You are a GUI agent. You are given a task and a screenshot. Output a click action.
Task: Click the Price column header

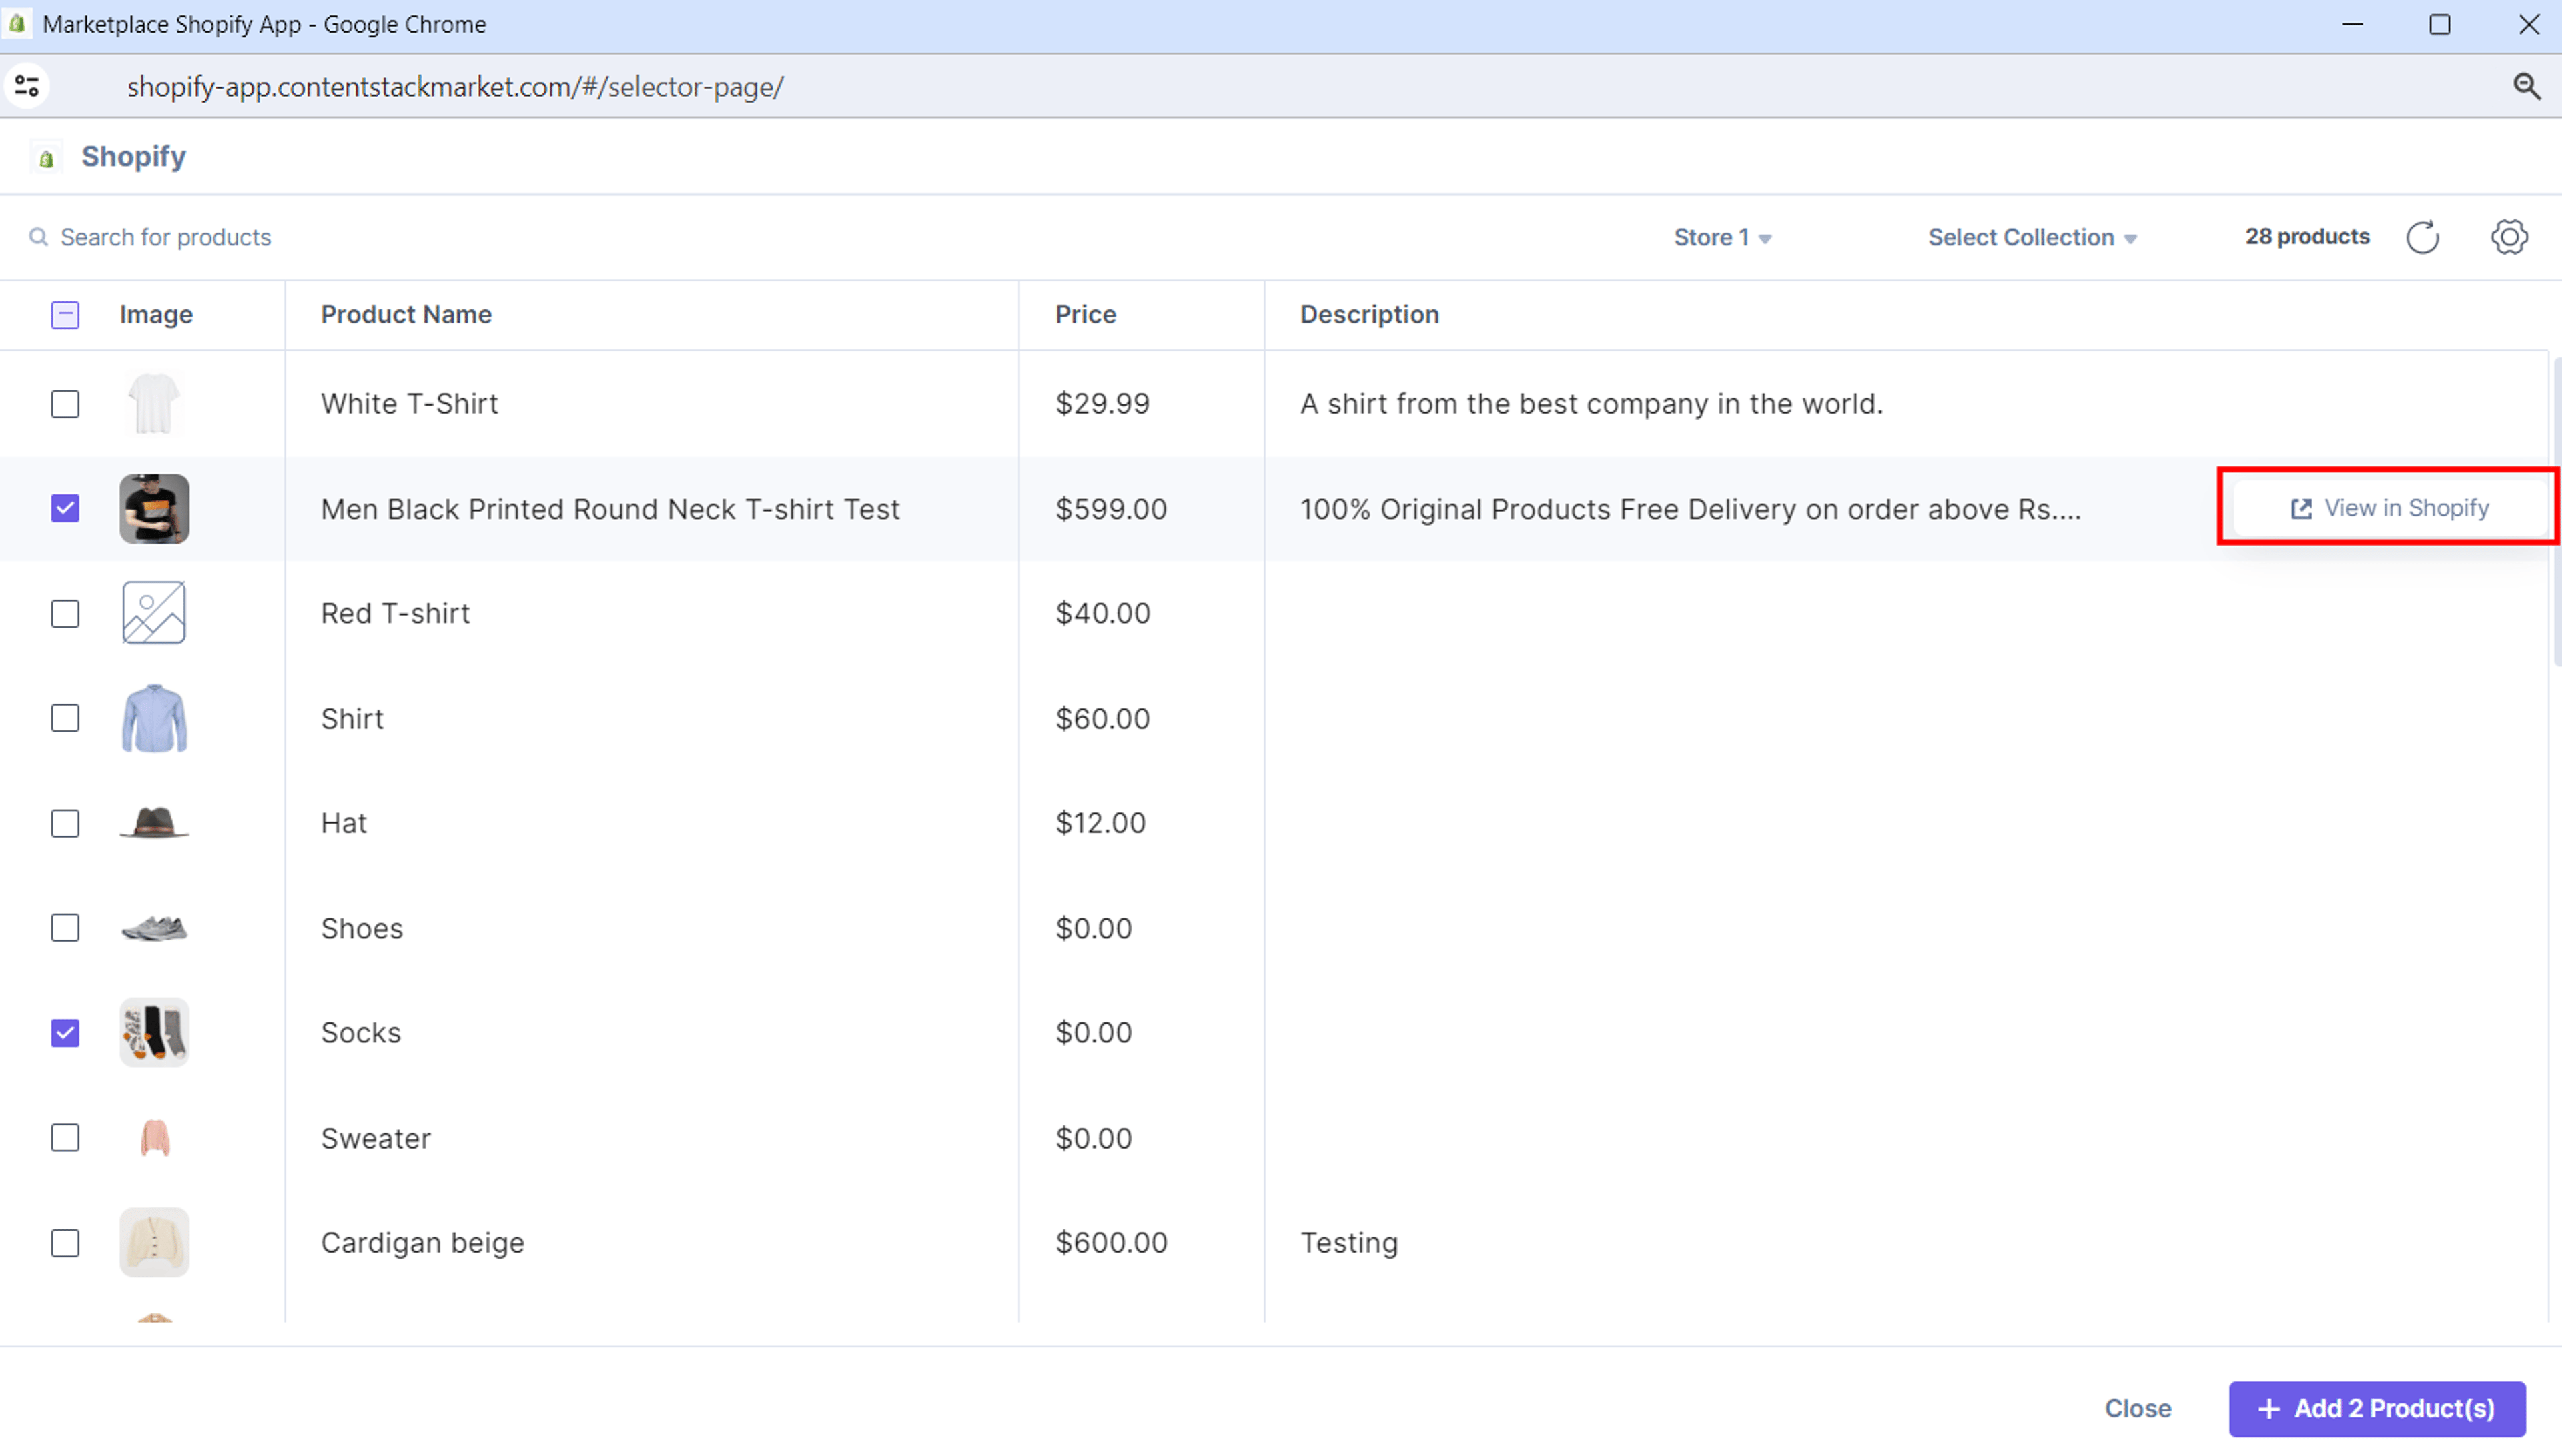tap(1085, 315)
